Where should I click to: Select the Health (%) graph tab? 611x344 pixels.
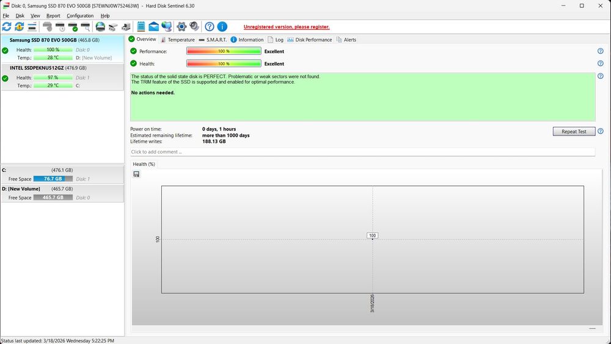coord(144,164)
